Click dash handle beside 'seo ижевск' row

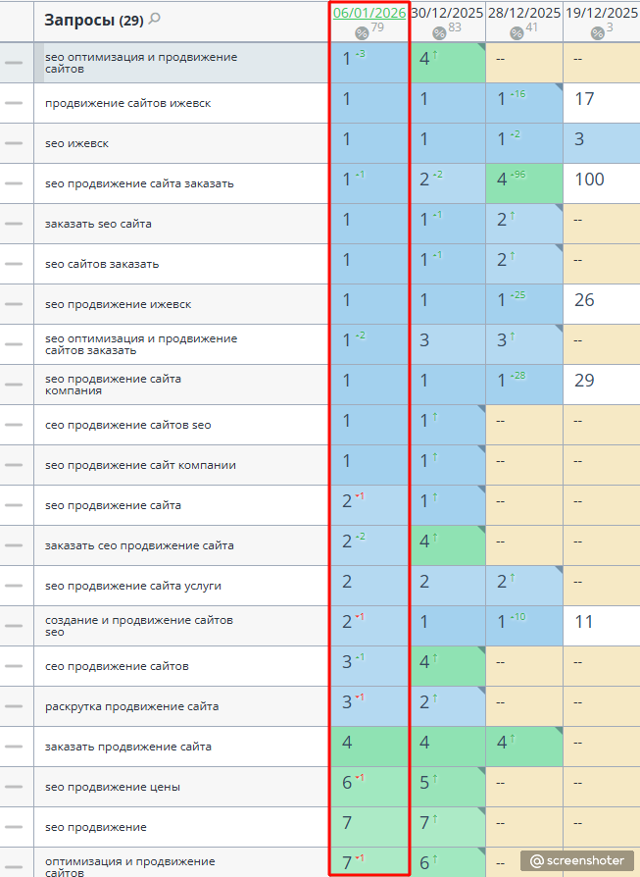pyautogui.click(x=14, y=143)
